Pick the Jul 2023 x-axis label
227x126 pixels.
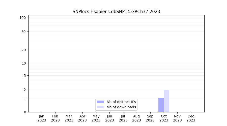pyautogui.click(x=123, y=118)
